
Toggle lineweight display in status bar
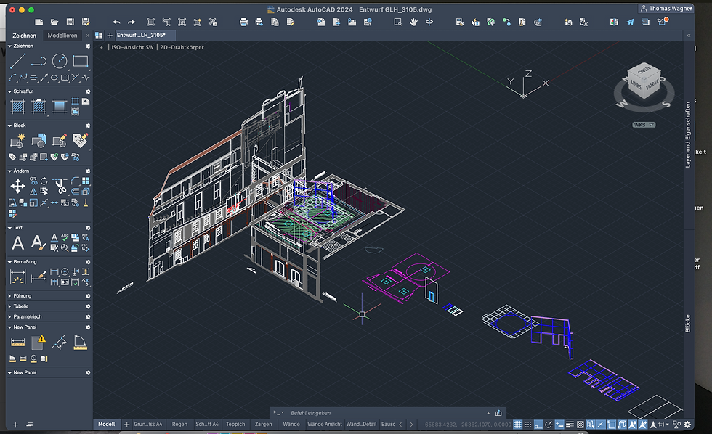[x=570, y=425]
